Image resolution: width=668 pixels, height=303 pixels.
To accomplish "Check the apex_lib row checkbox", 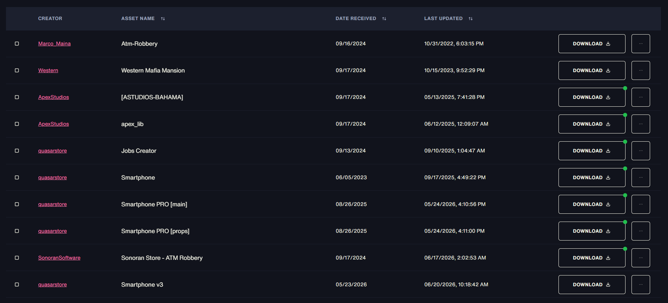I will [x=17, y=124].
